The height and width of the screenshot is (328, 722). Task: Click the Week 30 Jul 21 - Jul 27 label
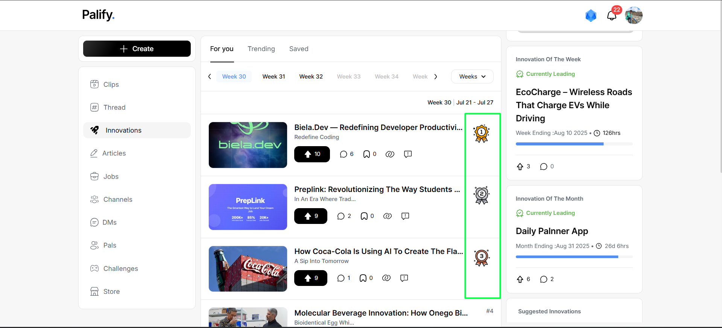[x=460, y=103]
